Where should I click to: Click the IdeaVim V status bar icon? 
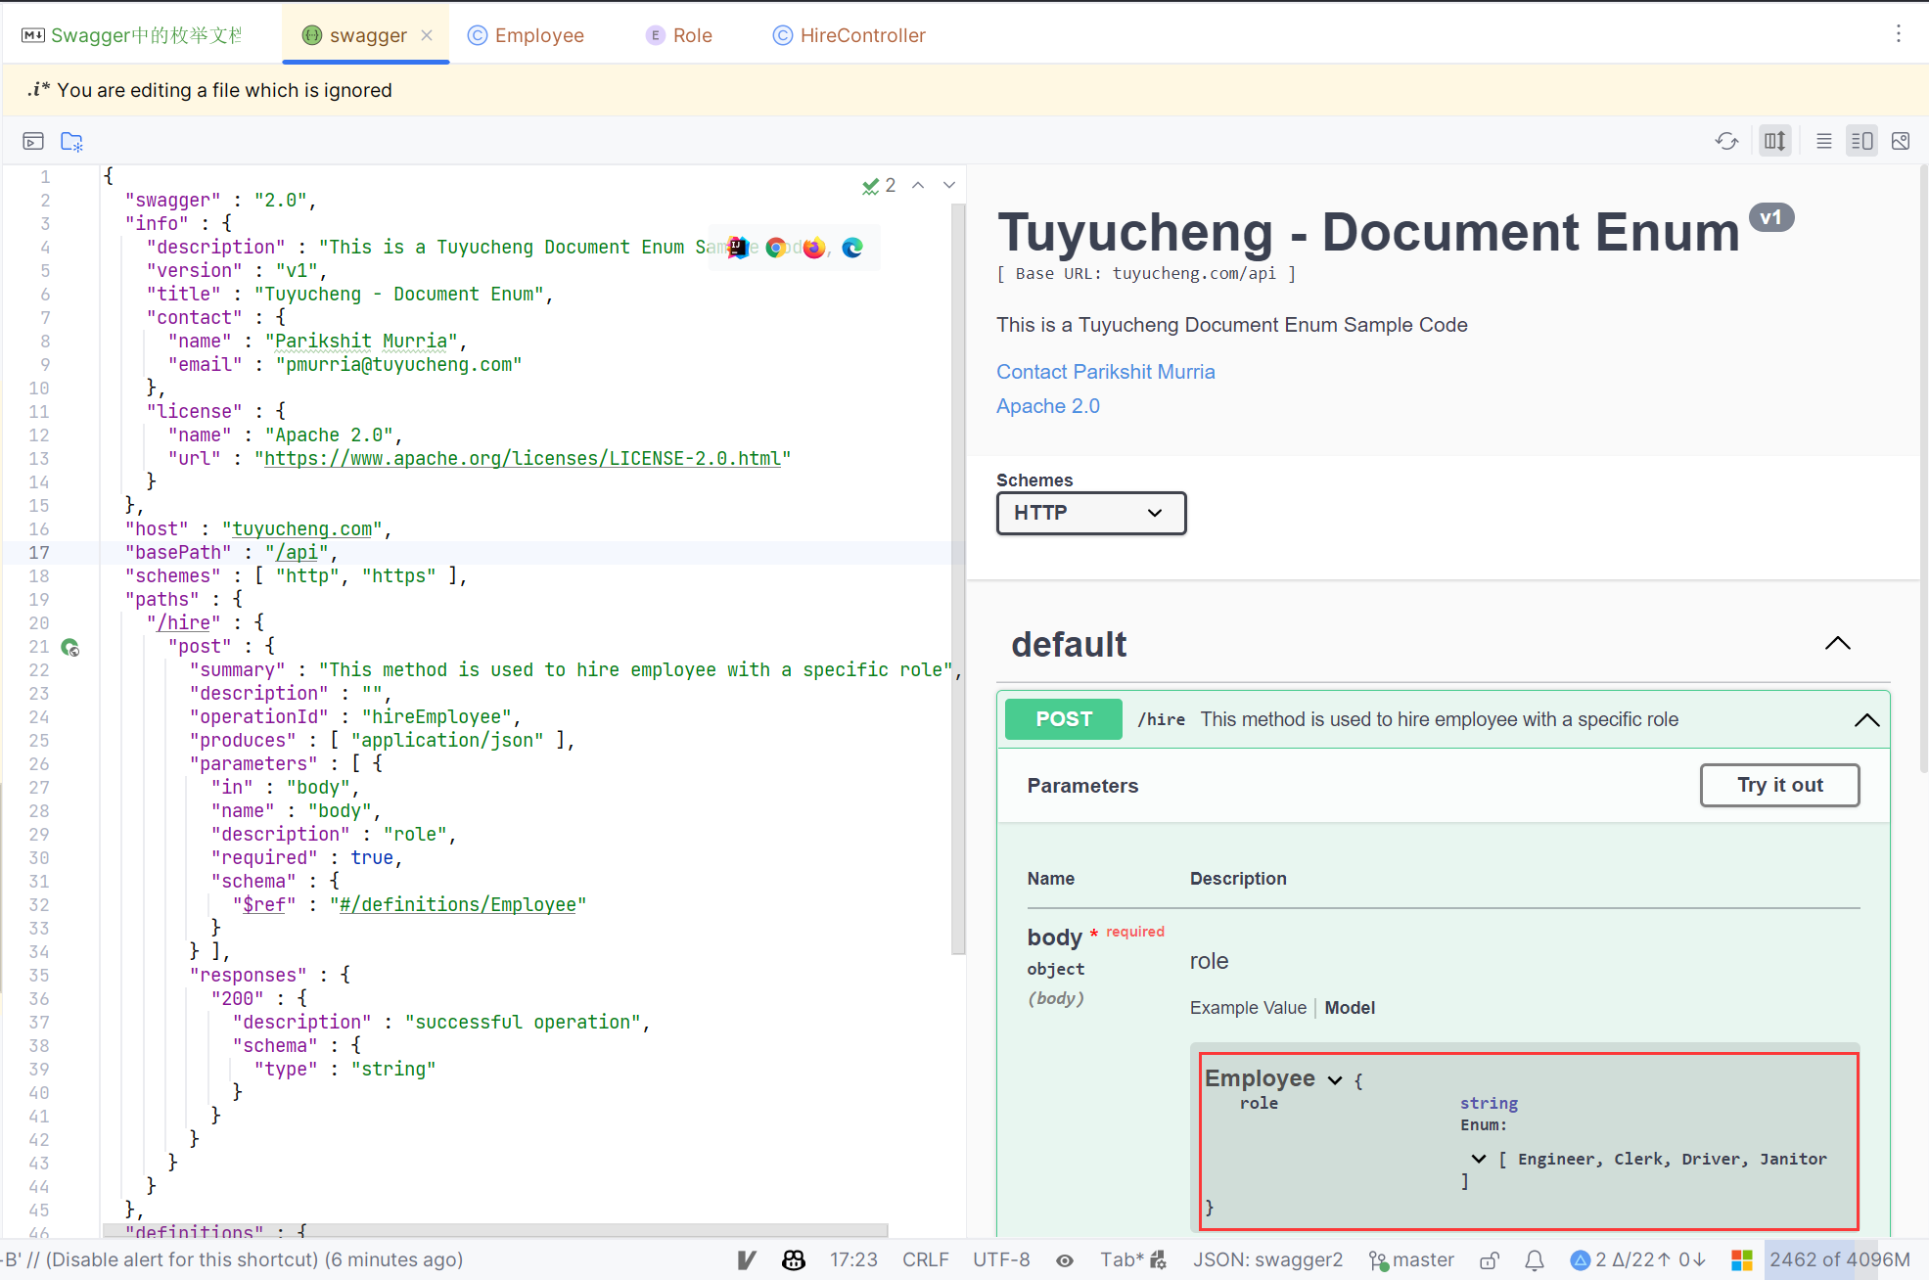click(747, 1260)
